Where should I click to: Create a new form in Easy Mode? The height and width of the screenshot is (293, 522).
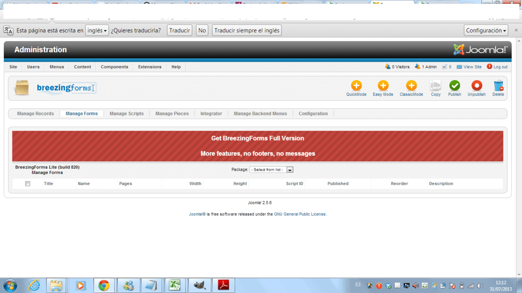pos(383,88)
